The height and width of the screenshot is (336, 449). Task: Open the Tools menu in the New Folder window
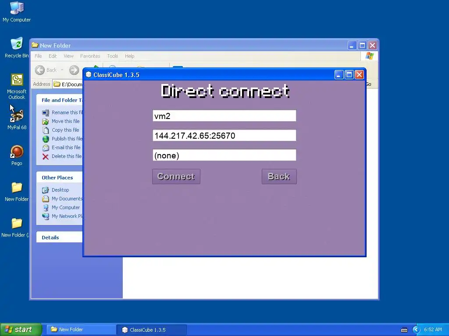tap(113, 56)
